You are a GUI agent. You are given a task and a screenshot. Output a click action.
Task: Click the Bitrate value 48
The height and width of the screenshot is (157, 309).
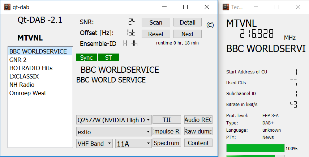pyautogui.click(x=293, y=104)
